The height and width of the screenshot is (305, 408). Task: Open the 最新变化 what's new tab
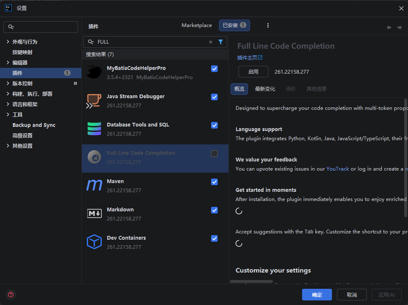pos(265,89)
